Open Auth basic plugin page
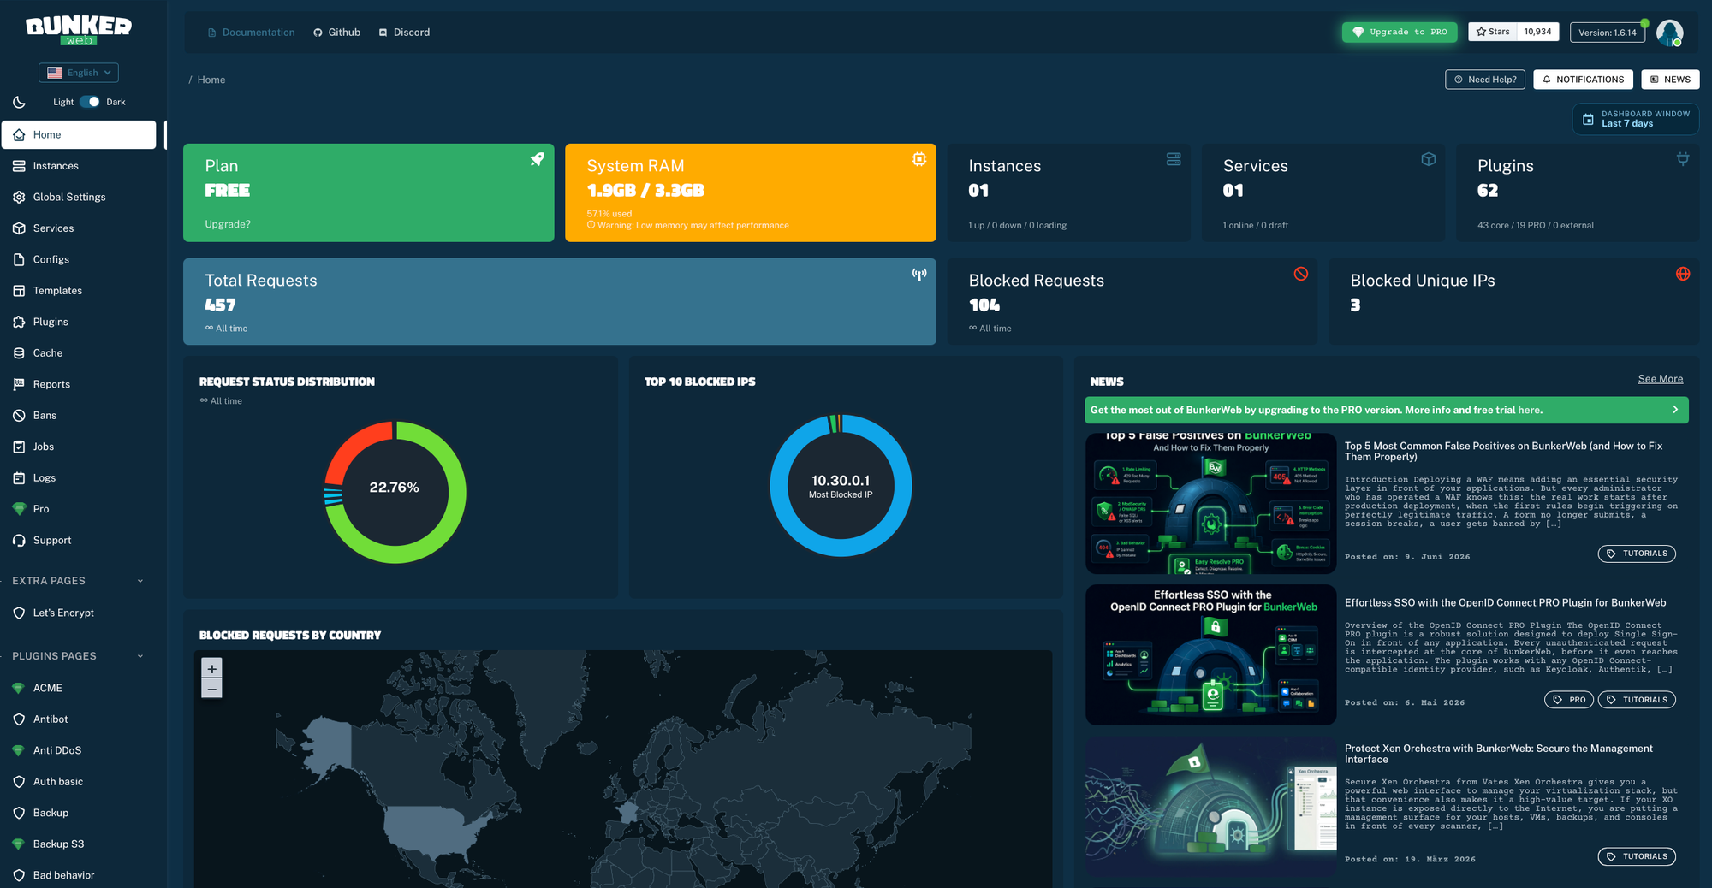1712x888 pixels. click(79, 782)
